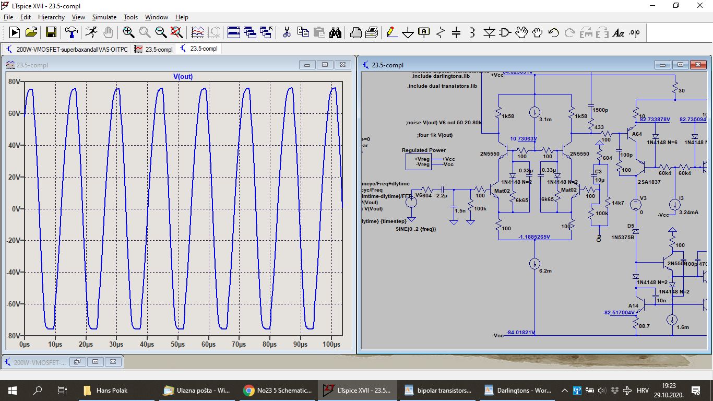The height and width of the screenshot is (401, 713).
Task: Open the Hierarchy menu
Action: point(52,17)
